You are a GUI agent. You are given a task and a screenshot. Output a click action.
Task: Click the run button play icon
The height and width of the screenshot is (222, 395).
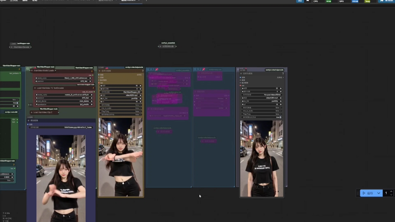[364, 193]
